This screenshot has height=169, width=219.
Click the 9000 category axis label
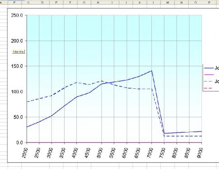pos(200,153)
